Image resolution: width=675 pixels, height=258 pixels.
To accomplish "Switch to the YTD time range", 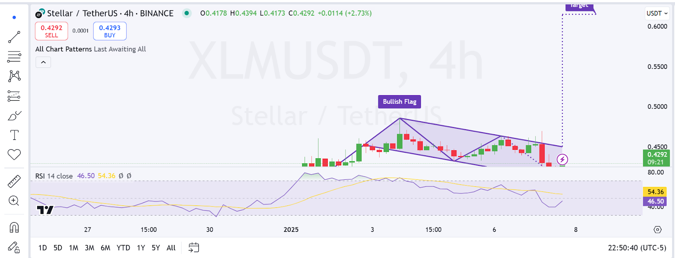I will click(x=123, y=248).
